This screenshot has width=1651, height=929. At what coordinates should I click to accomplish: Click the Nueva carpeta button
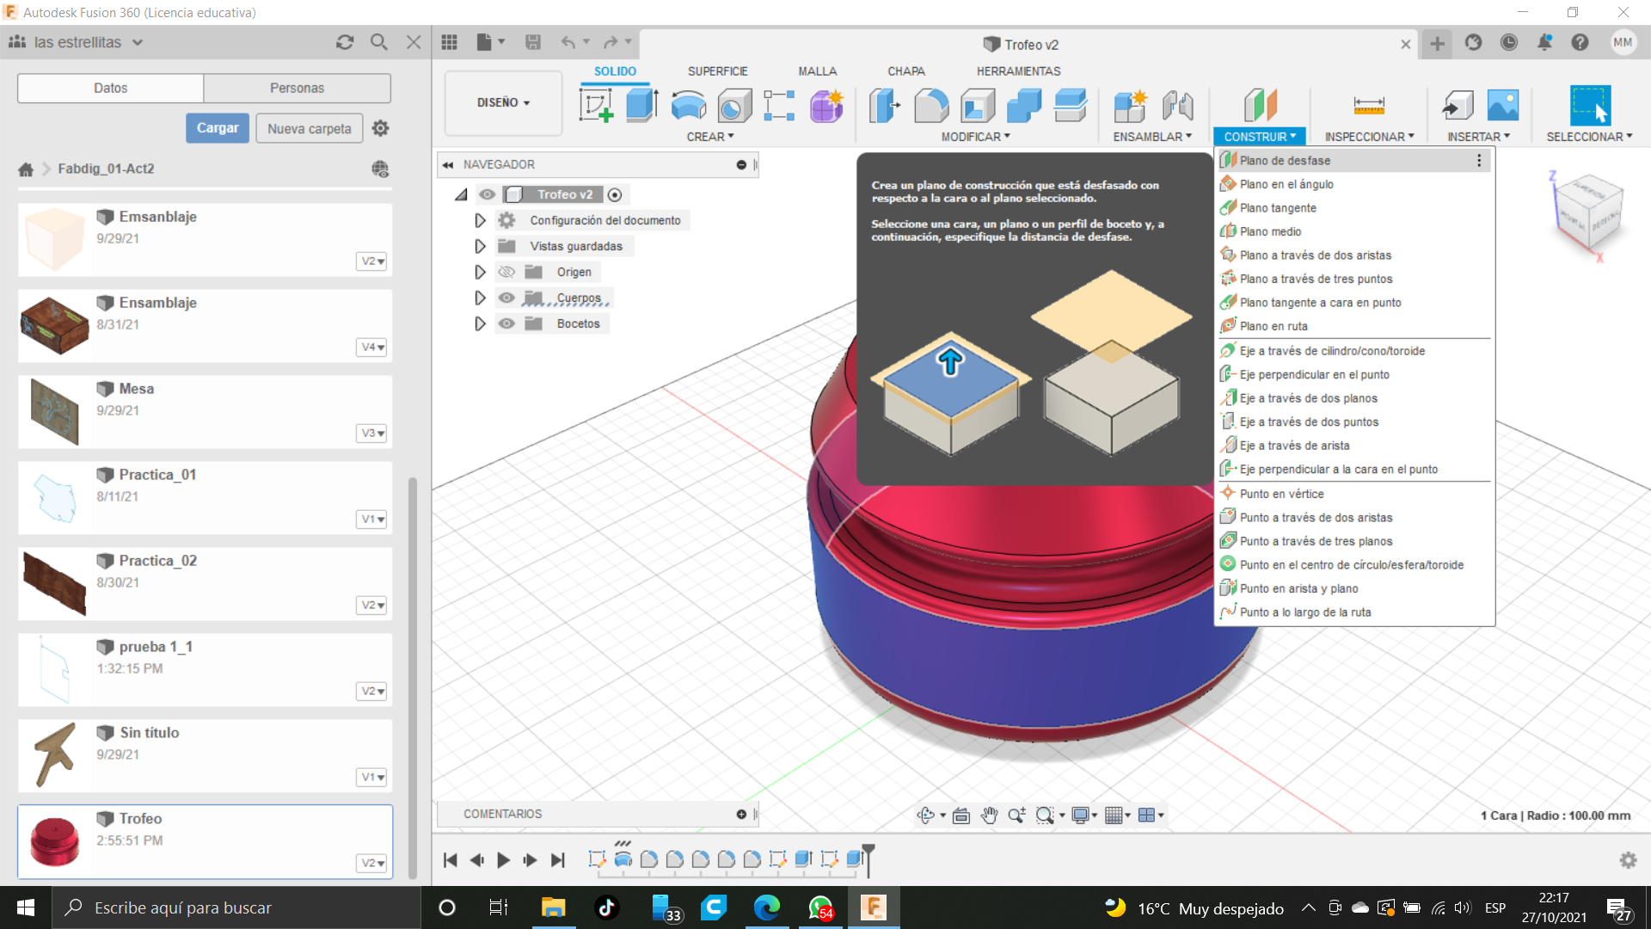click(309, 128)
